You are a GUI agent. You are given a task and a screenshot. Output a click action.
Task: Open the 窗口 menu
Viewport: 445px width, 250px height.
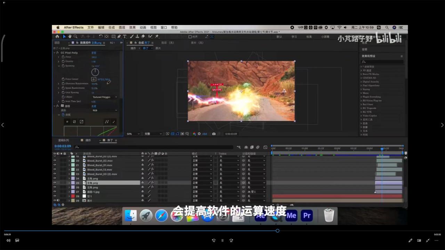[164, 27]
